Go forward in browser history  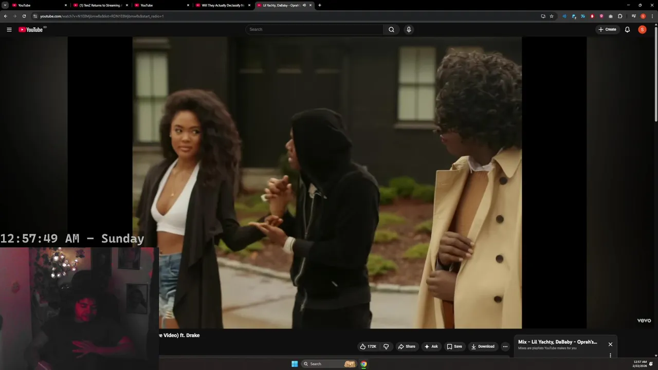click(14, 16)
